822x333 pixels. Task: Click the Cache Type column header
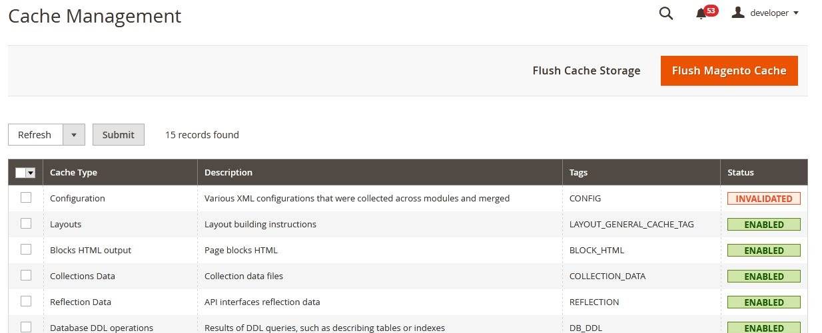coord(73,172)
